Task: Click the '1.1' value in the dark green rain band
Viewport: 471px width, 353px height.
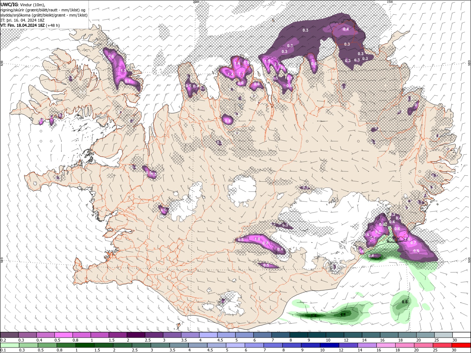Action: pyautogui.click(x=343, y=315)
